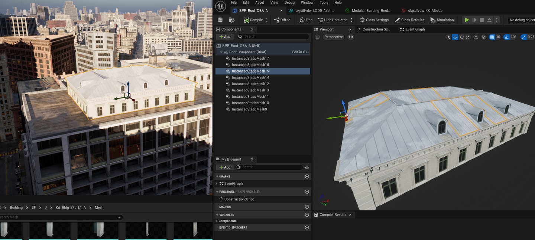Image resolution: width=535 pixels, height=240 pixels.
Task: Select the scale transform tool icon
Action: click(x=468, y=37)
